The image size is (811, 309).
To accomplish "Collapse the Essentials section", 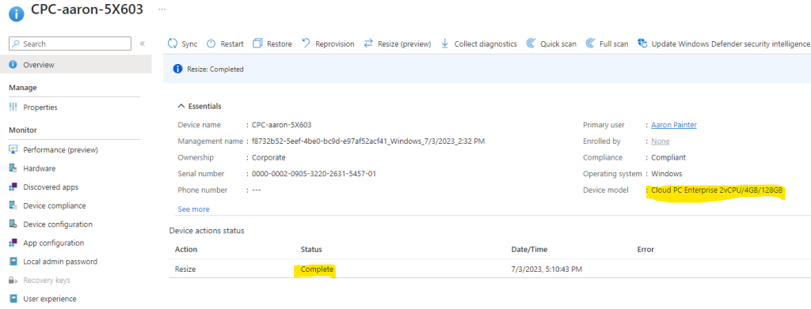I will click(x=199, y=106).
